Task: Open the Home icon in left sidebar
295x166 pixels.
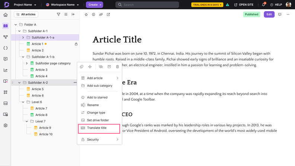Action: [x=6, y=15]
